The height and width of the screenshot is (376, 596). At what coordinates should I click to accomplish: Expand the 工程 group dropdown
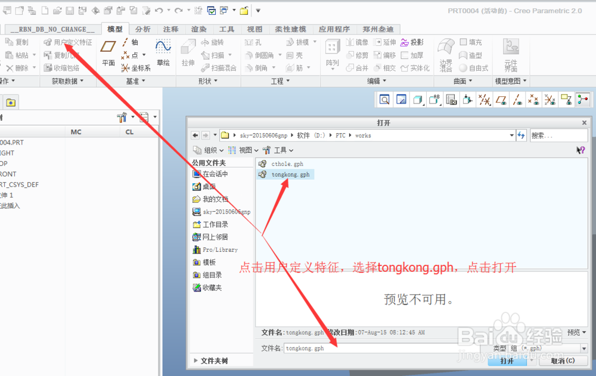click(280, 81)
